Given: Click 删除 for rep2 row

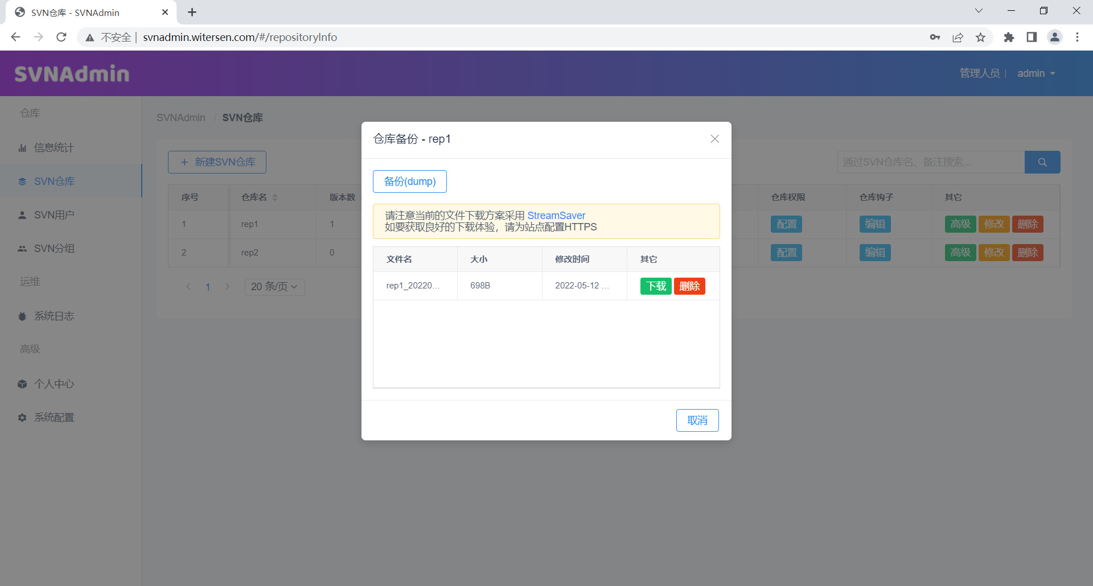Looking at the screenshot, I should tap(1028, 253).
